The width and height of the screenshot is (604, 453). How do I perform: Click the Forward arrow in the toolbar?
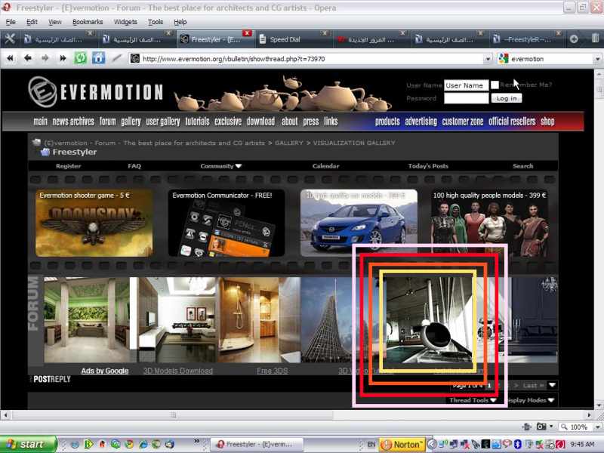[45, 59]
